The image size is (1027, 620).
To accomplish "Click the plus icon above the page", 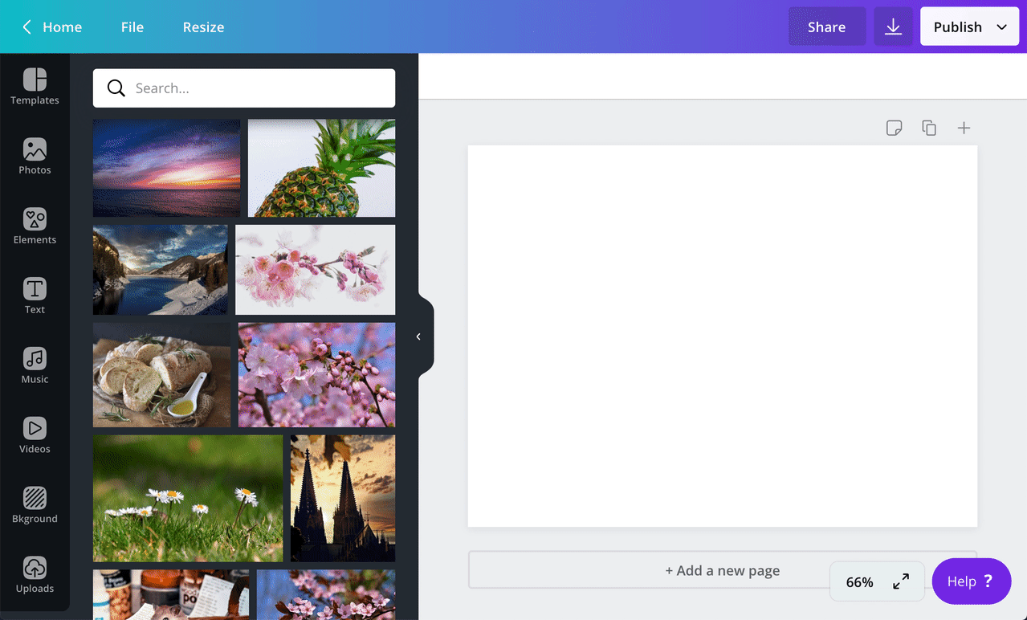I will tap(964, 128).
